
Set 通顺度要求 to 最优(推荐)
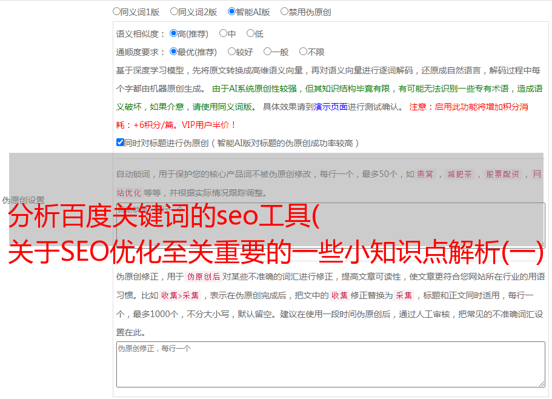(x=173, y=52)
